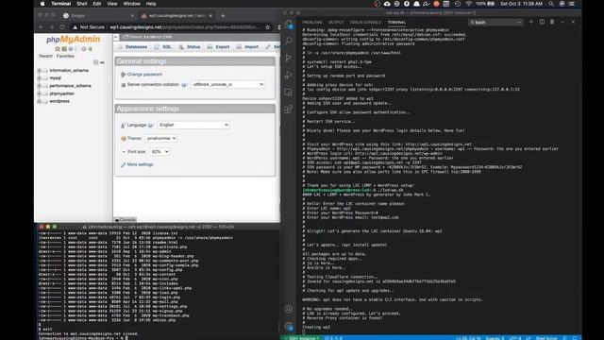Open the Import tab in phpMyAdmin
Image resolution: width=604 pixels, height=340 pixels.
[247, 46]
